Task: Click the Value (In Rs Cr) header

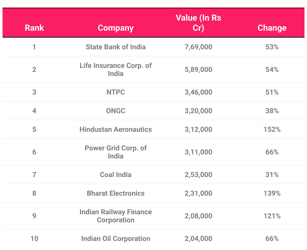Action: 198,23
